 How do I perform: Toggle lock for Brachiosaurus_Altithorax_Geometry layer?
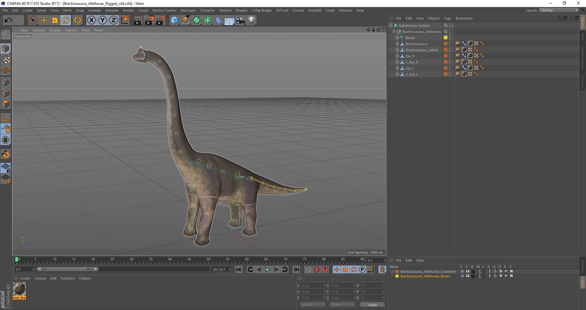tap(484, 271)
